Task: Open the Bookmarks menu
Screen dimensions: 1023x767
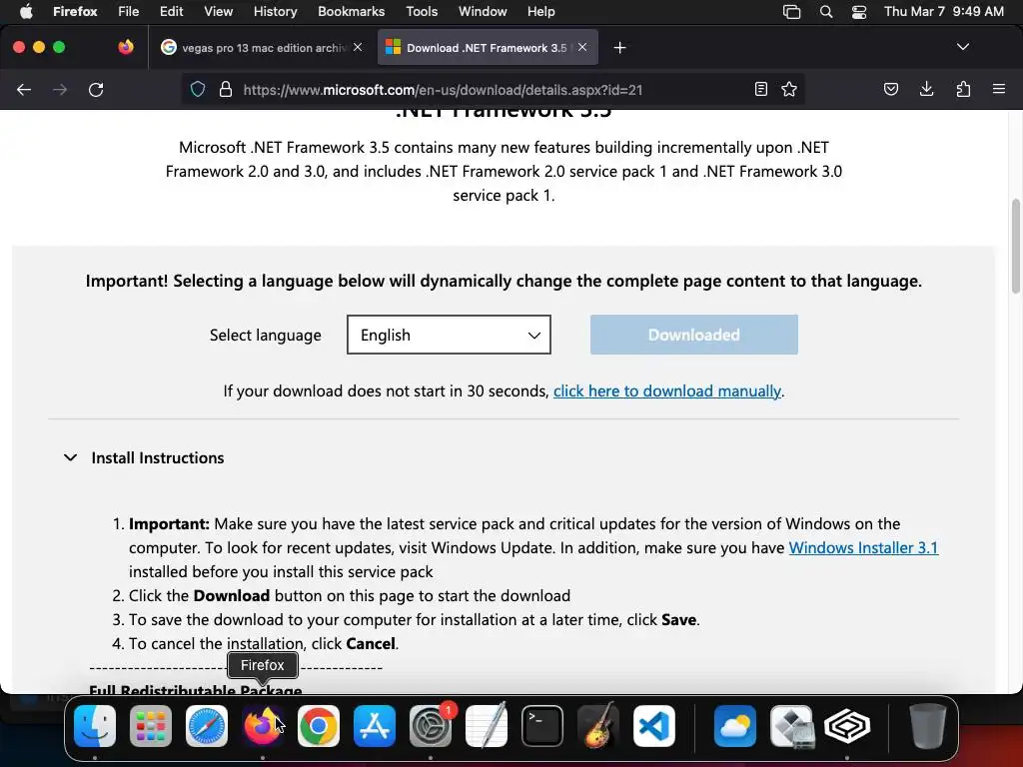Action: tap(352, 12)
